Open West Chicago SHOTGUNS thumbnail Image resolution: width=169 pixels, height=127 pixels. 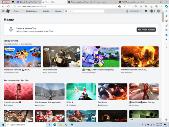(x=144, y=92)
